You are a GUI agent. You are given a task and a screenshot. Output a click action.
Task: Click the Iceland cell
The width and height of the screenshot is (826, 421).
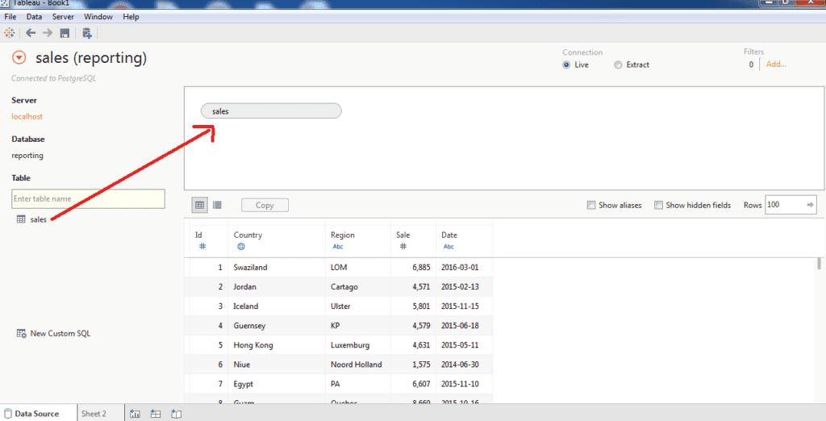(x=277, y=306)
